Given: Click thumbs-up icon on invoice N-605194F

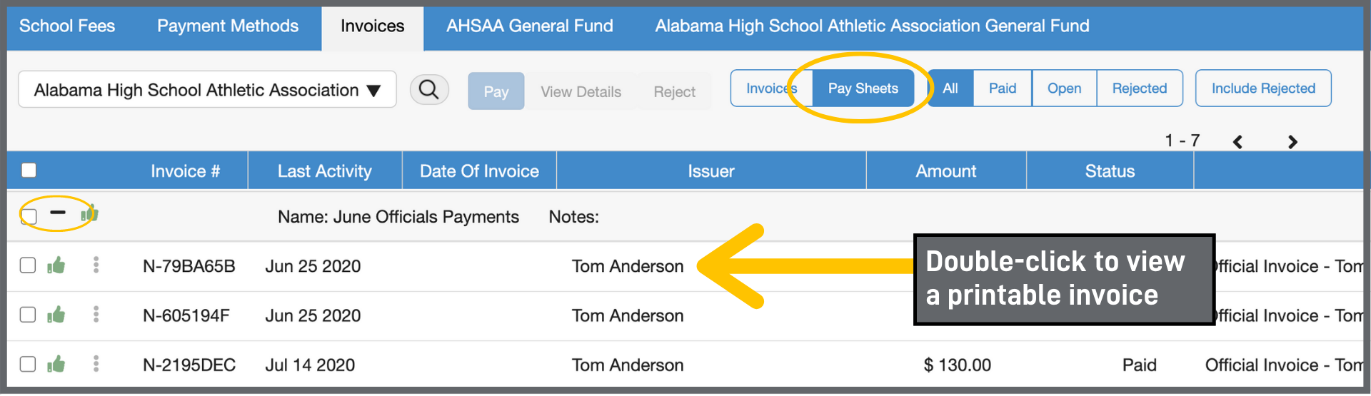Looking at the screenshot, I should (56, 315).
